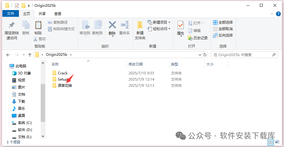Click the title bar Properties checkmark icon

click(17, 6)
